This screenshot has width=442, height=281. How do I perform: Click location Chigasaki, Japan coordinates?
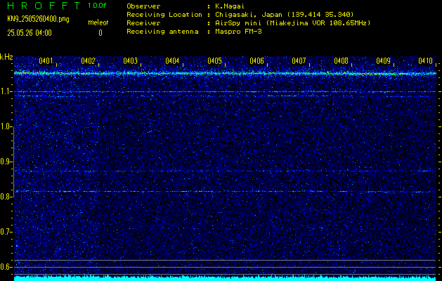(285, 14)
